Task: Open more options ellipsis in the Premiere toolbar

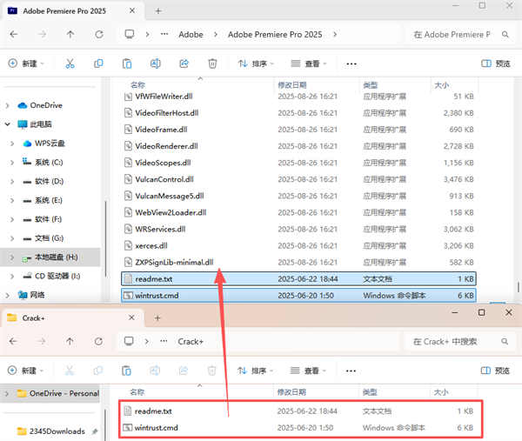Action: (351, 63)
